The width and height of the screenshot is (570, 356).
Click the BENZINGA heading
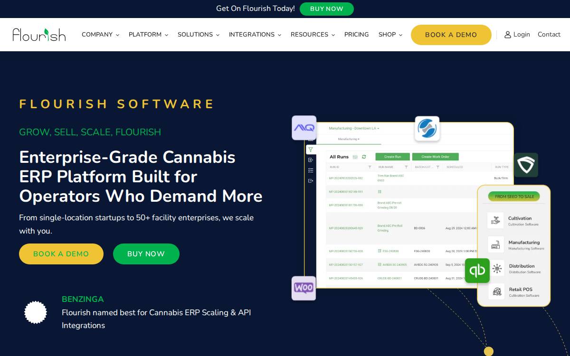[83, 300]
